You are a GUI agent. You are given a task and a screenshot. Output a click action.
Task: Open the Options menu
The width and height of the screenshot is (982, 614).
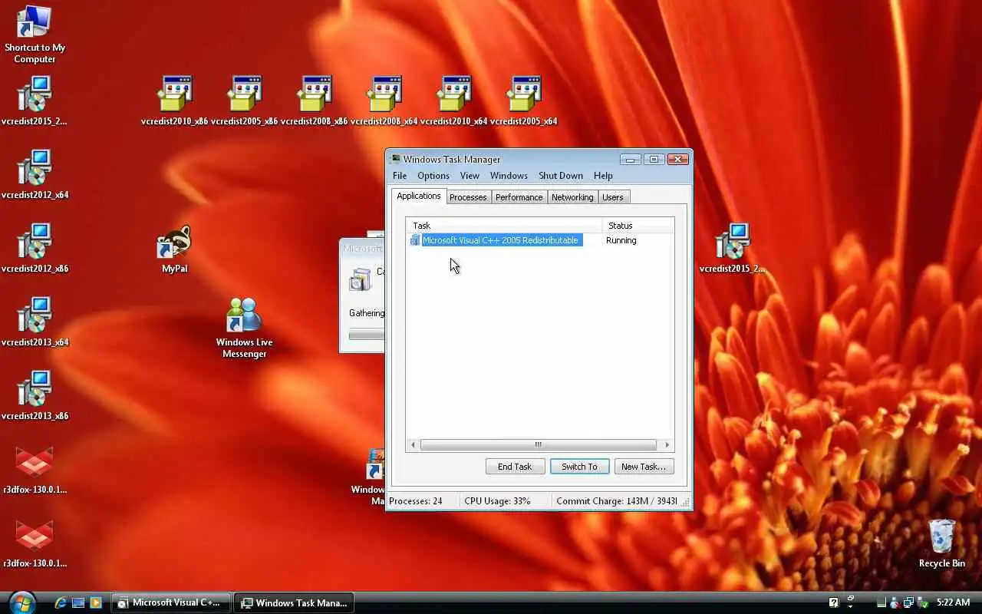click(x=433, y=176)
